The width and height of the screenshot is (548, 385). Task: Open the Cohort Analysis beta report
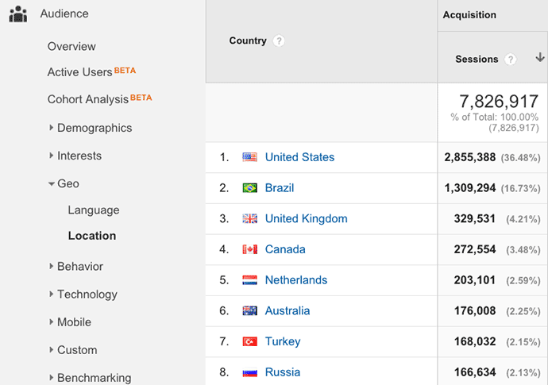(x=88, y=99)
